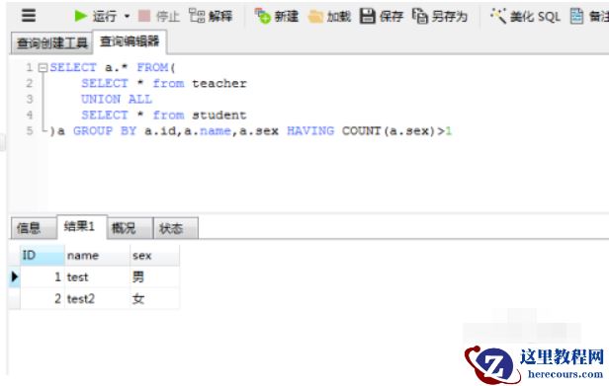Viewport: 609px width, 386px height.
Task: Place cursor on 'UNION ALL' line
Action: click(117, 100)
